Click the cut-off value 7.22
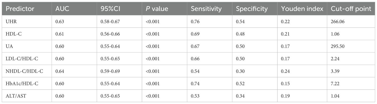Viewport: 377px width, 104px height. [x=335, y=84]
